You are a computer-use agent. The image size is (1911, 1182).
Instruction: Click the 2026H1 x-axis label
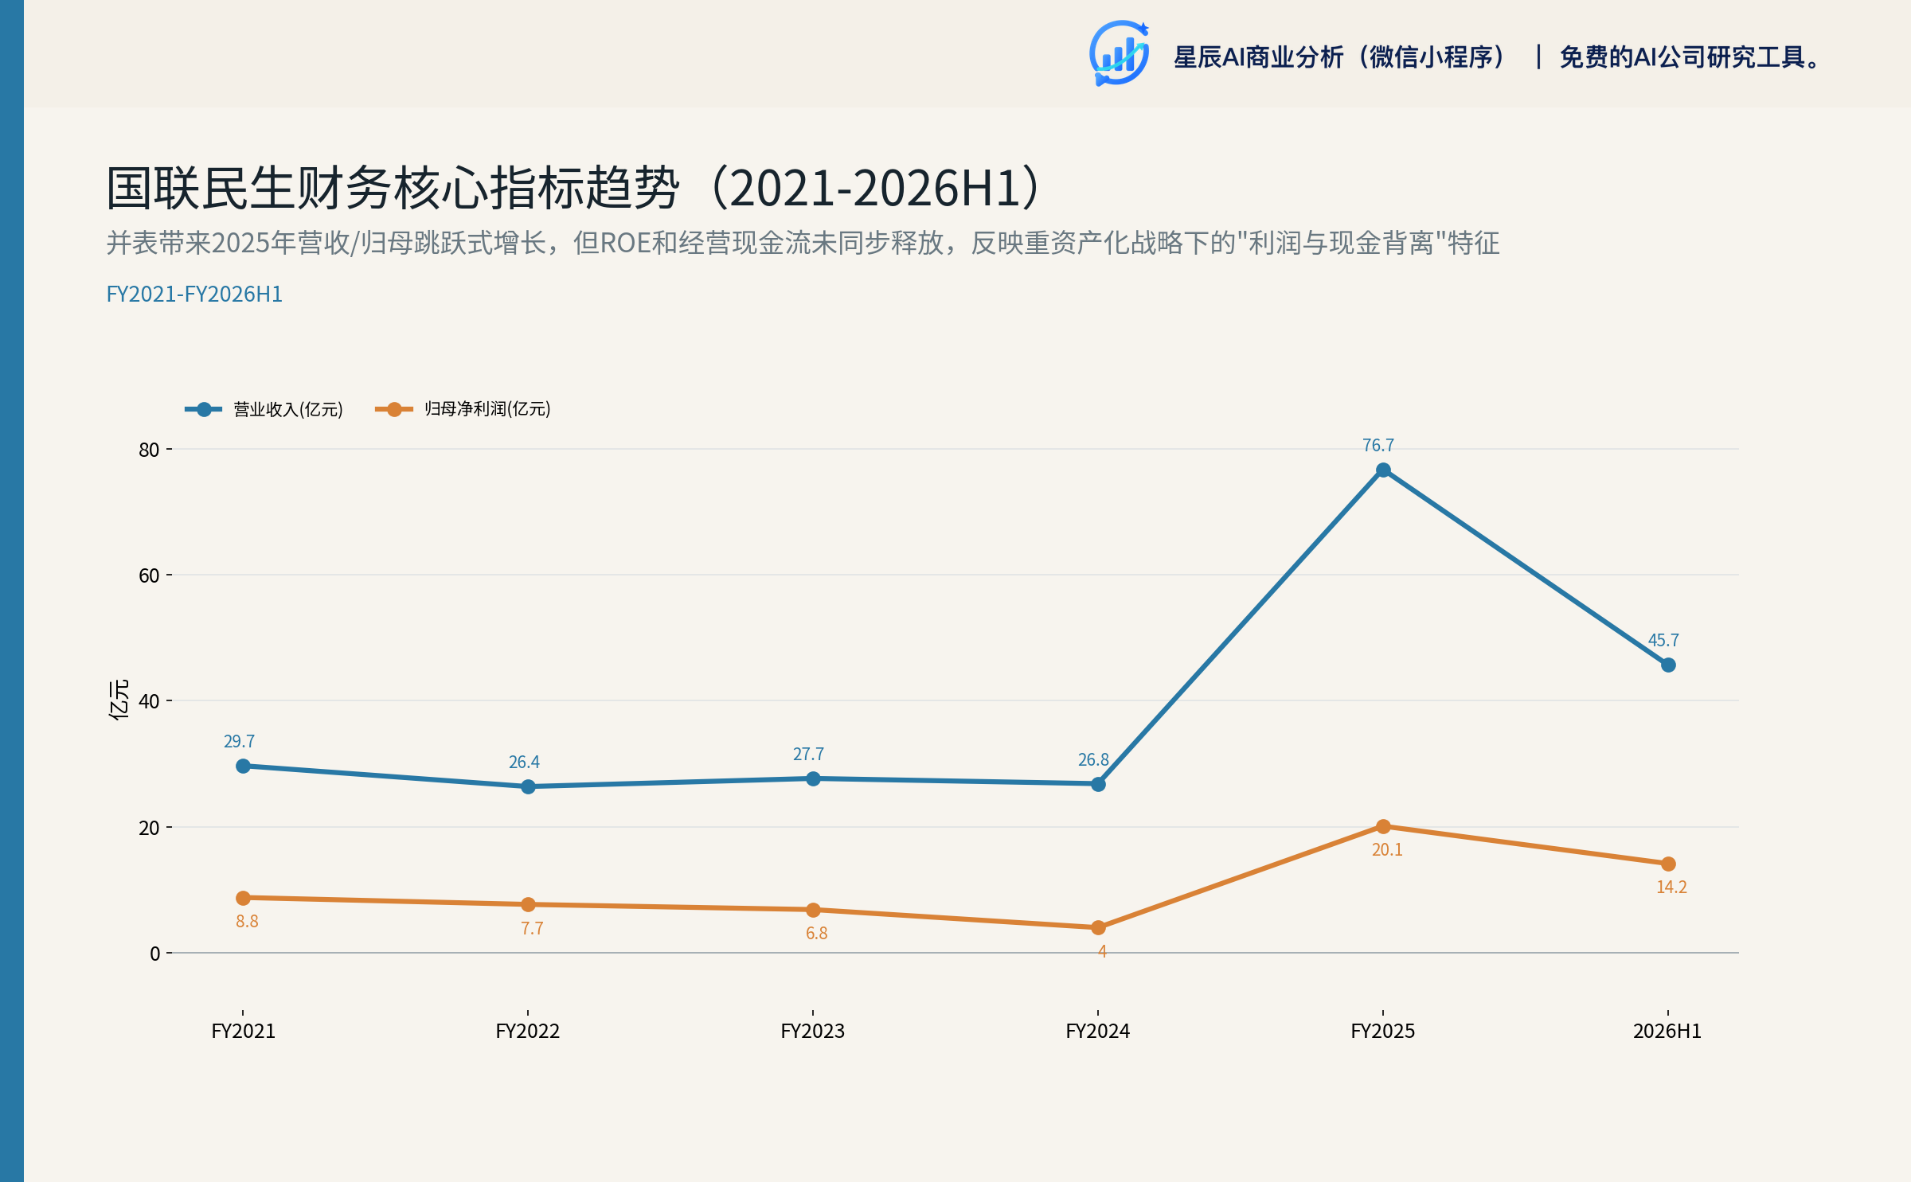coord(1667,1031)
